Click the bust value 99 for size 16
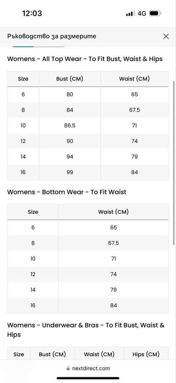The height and width of the screenshot is (383, 176). [70, 172]
